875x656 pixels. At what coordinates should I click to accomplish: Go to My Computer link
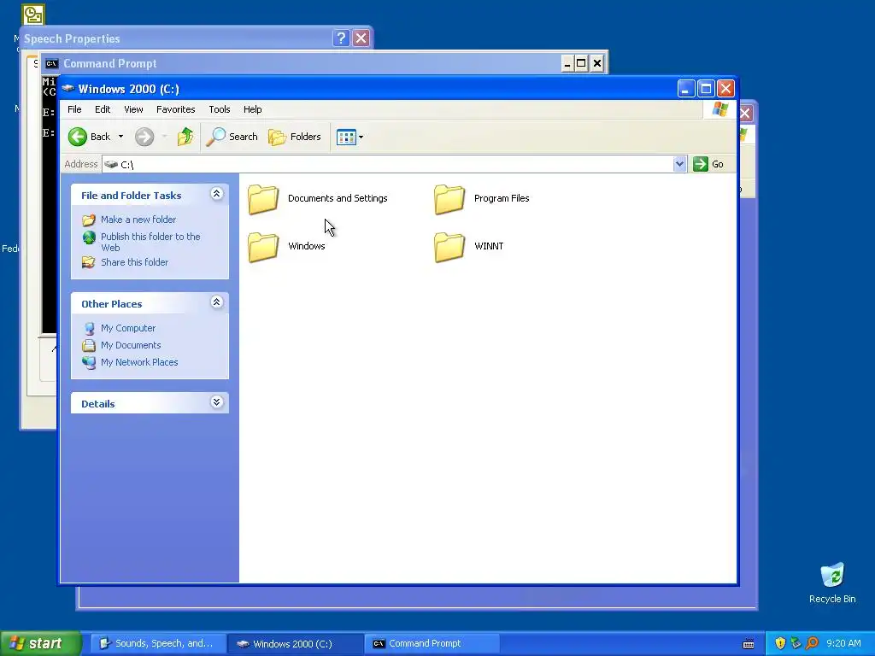128,328
